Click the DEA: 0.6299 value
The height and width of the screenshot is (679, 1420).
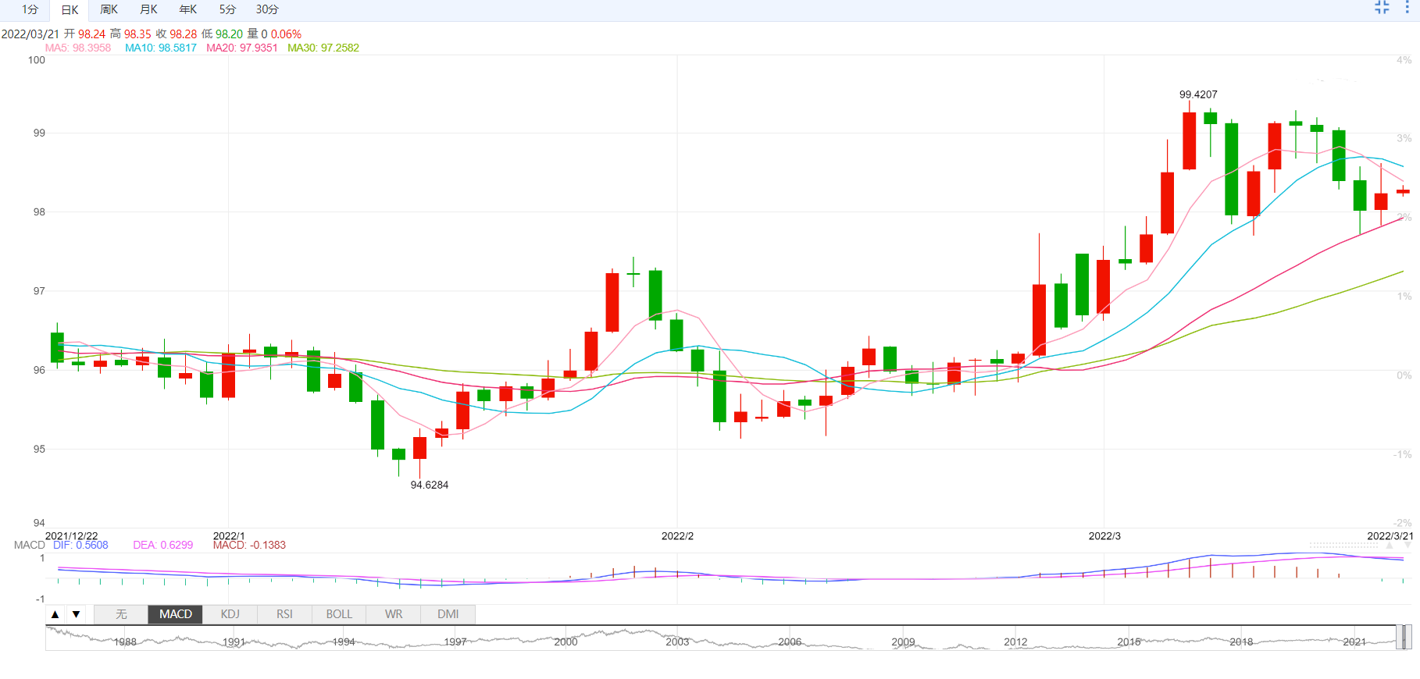tap(163, 545)
